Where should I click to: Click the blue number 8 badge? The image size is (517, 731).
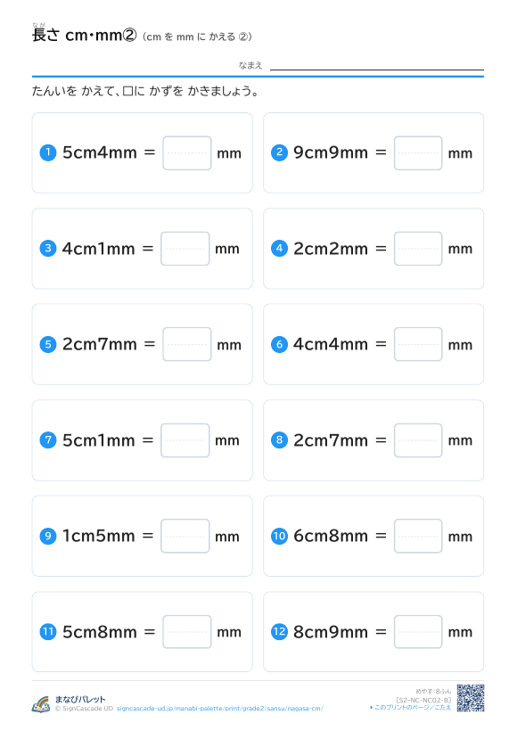tap(279, 440)
